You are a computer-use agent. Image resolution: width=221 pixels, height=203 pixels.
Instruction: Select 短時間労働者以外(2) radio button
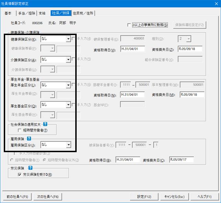[44, 160]
